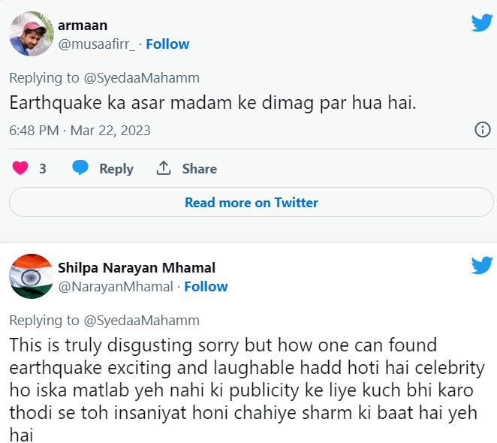
Task: Click the Share text label
Action: (200, 169)
